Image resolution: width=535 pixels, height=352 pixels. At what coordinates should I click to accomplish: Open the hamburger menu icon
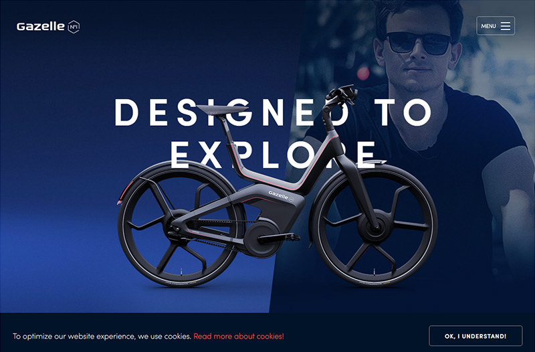tap(506, 26)
